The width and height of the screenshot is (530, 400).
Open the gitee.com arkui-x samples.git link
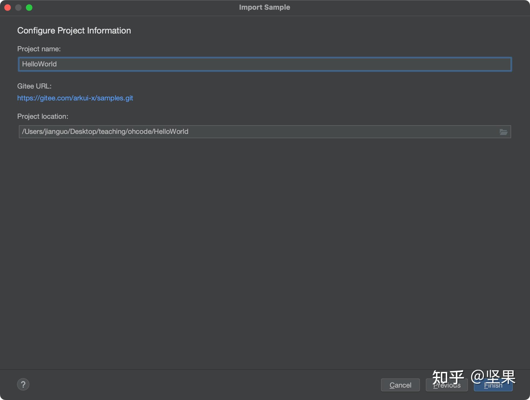(x=75, y=98)
